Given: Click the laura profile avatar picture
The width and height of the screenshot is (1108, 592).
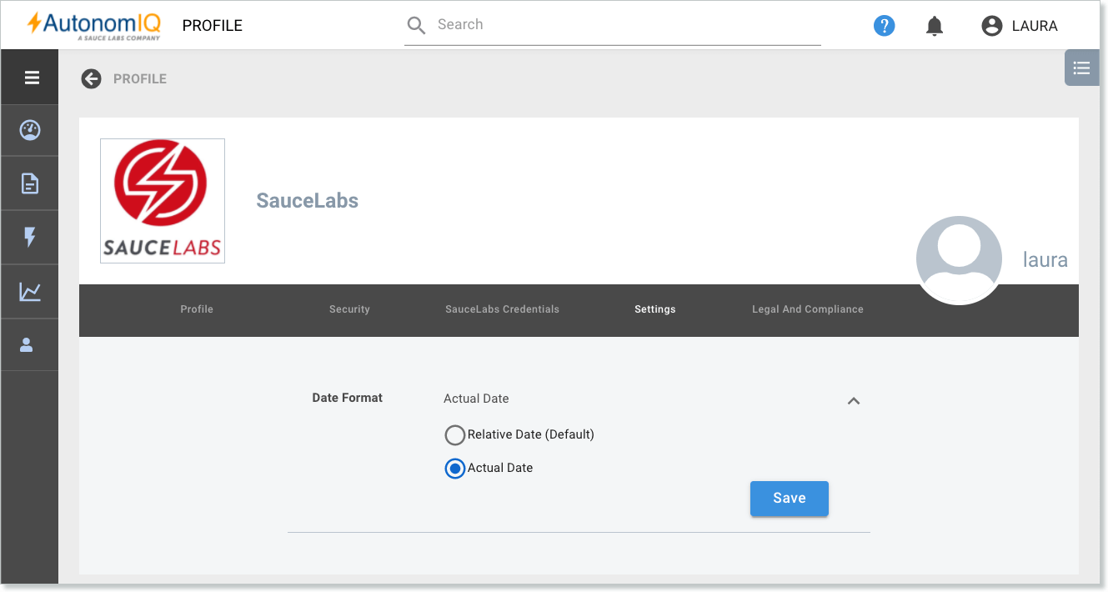Looking at the screenshot, I should point(959,259).
